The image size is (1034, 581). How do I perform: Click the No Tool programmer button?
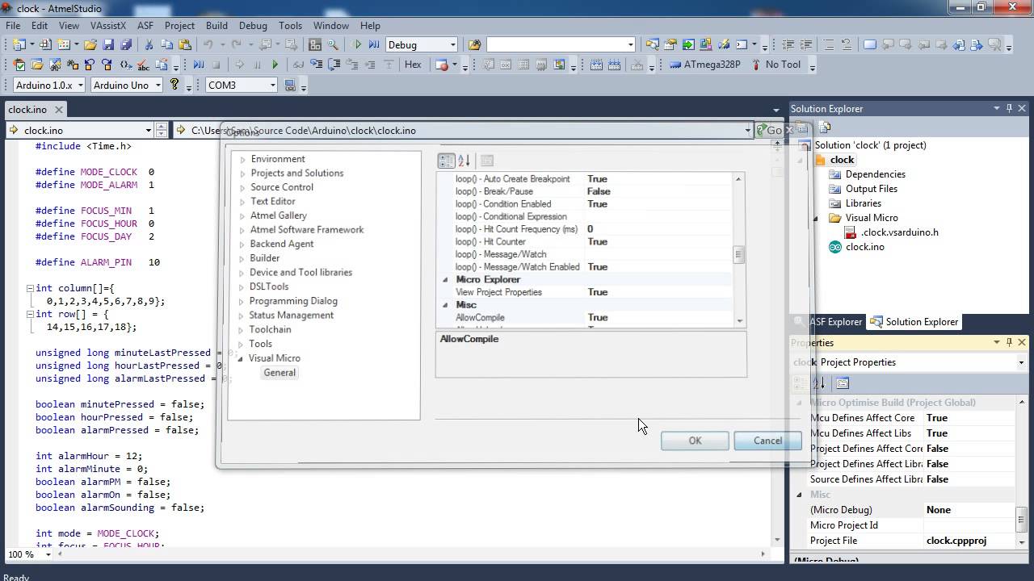pos(775,65)
